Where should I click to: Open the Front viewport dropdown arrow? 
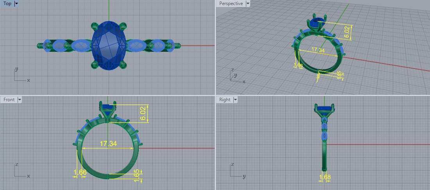[x=19, y=100]
